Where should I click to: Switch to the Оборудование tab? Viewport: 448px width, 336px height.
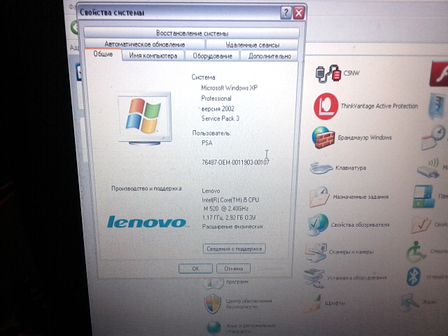click(212, 56)
